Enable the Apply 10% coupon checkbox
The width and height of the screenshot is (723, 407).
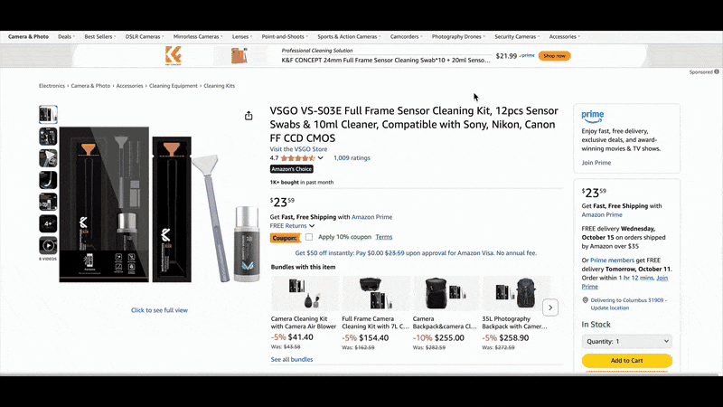(x=309, y=237)
